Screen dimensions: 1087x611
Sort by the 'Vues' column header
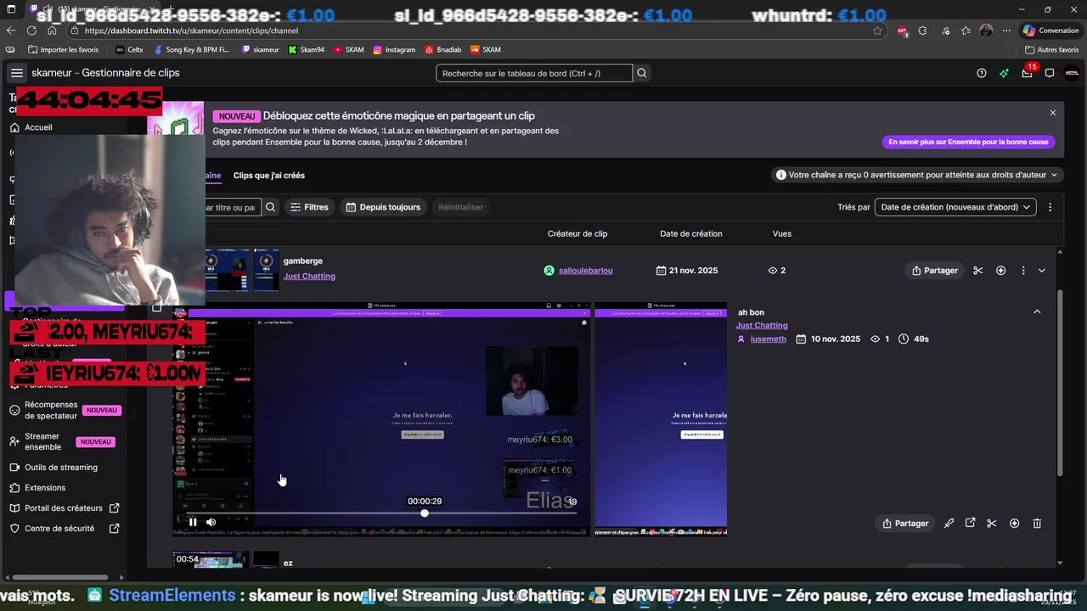781,233
